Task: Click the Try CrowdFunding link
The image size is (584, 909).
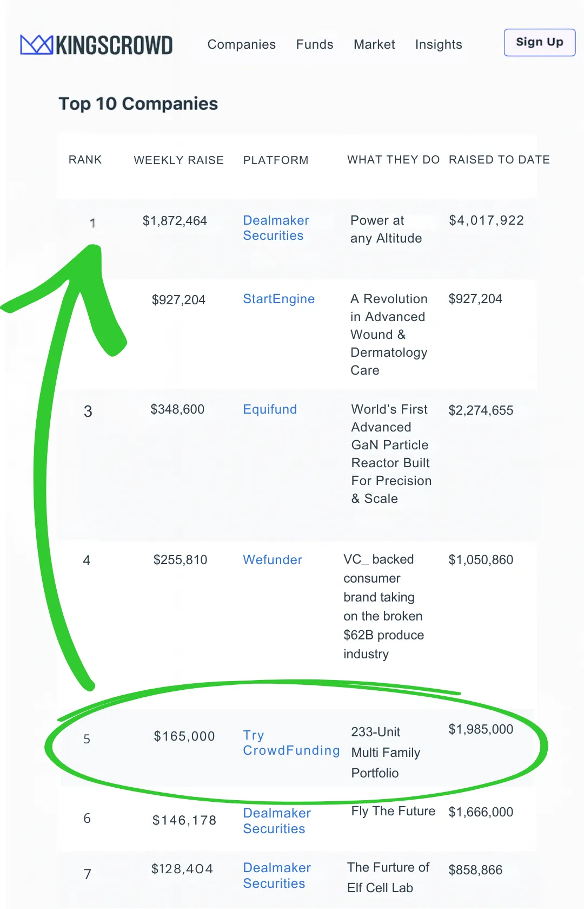Action: (x=291, y=743)
